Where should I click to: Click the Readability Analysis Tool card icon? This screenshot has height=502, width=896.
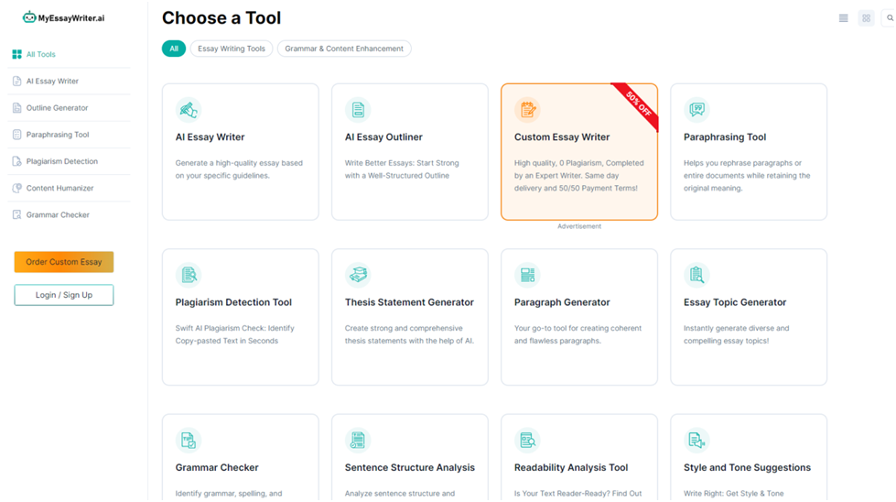(527, 441)
